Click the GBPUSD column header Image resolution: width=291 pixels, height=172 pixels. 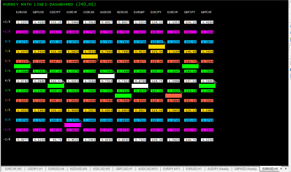(x=39, y=12)
